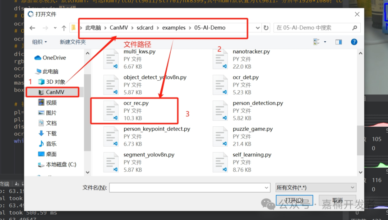Click the help question mark icon

pyautogui.click(x=354, y=42)
